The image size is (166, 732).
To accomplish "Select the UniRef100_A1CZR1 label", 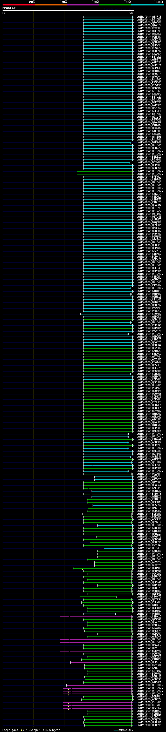I will point(149,682).
